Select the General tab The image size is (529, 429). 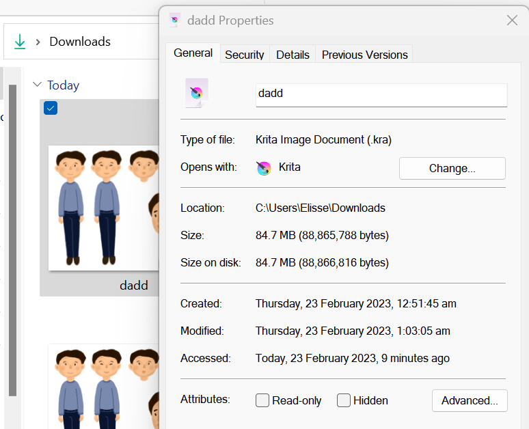tap(193, 53)
